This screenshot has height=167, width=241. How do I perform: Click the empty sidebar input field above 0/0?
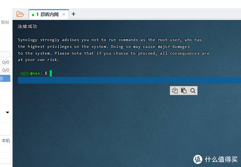[x=5, y=54]
